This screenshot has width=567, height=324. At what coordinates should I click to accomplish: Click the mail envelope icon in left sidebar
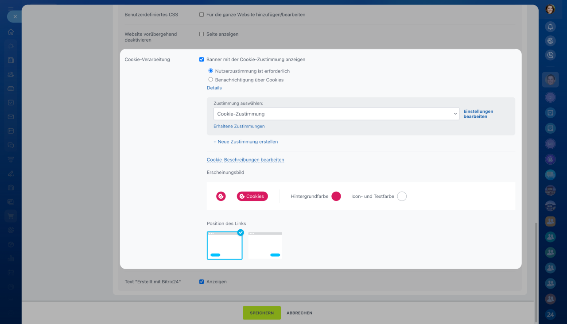pos(11,117)
